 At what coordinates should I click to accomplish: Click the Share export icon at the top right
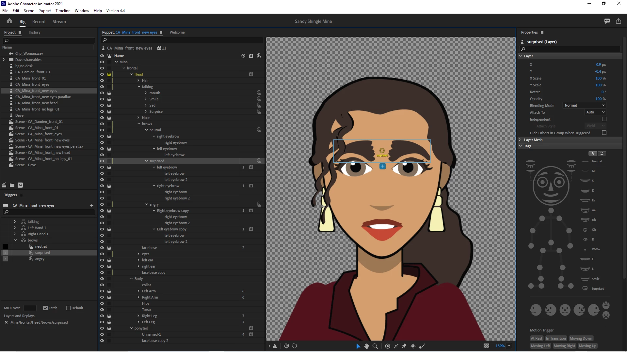pos(619,21)
